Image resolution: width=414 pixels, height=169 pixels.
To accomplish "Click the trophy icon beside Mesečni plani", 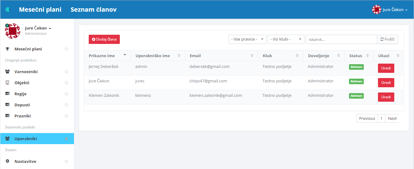I will [7, 49].
